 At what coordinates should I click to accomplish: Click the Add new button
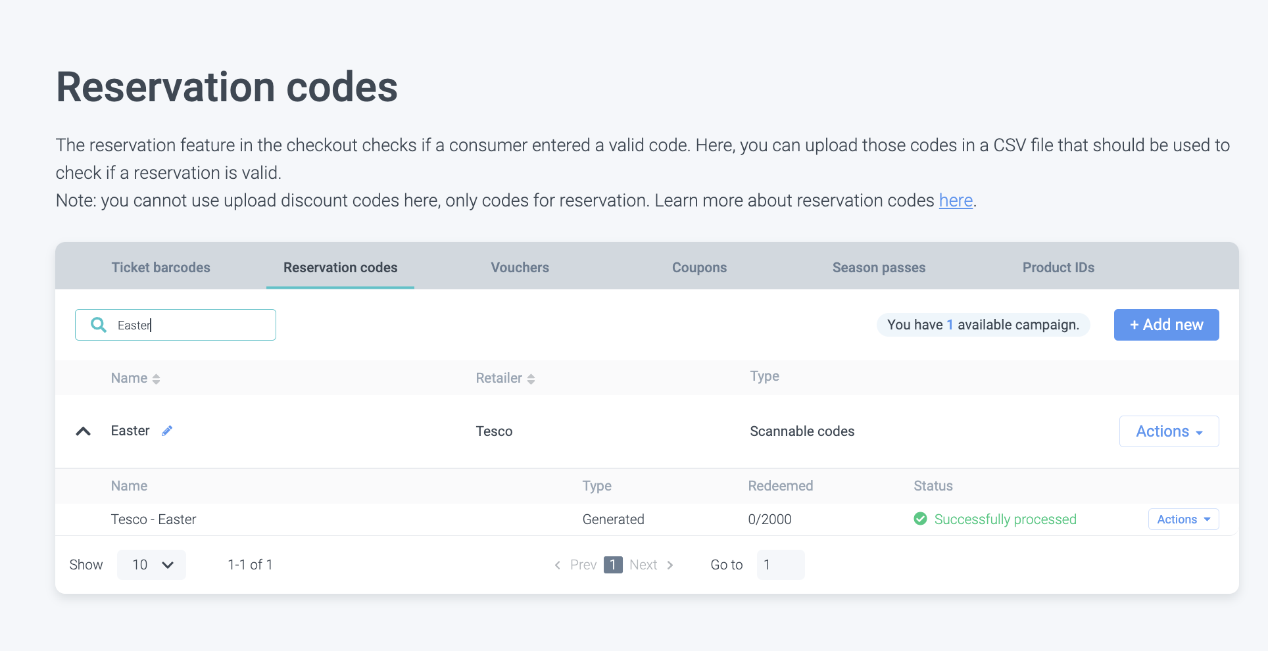(x=1166, y=325)
